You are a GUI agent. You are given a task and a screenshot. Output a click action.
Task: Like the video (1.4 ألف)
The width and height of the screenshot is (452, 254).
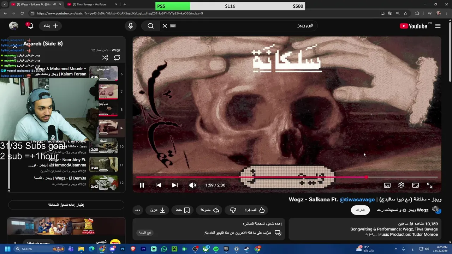255,210
